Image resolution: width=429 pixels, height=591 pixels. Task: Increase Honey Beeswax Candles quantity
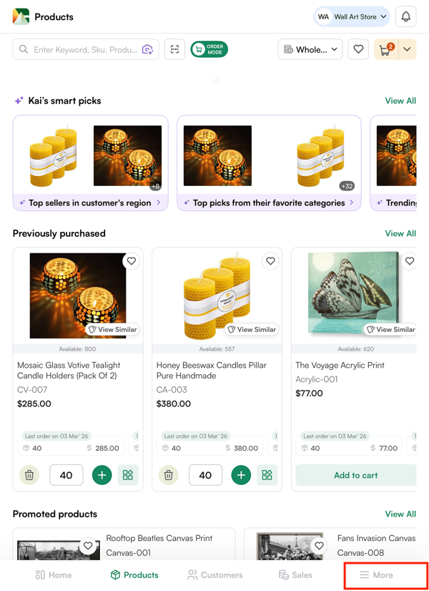(241, 475)
